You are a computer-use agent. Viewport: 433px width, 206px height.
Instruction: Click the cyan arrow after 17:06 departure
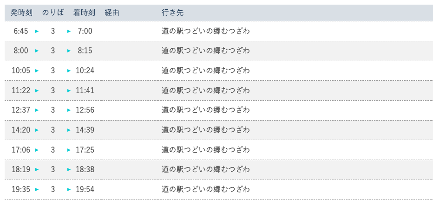point(37,150)
